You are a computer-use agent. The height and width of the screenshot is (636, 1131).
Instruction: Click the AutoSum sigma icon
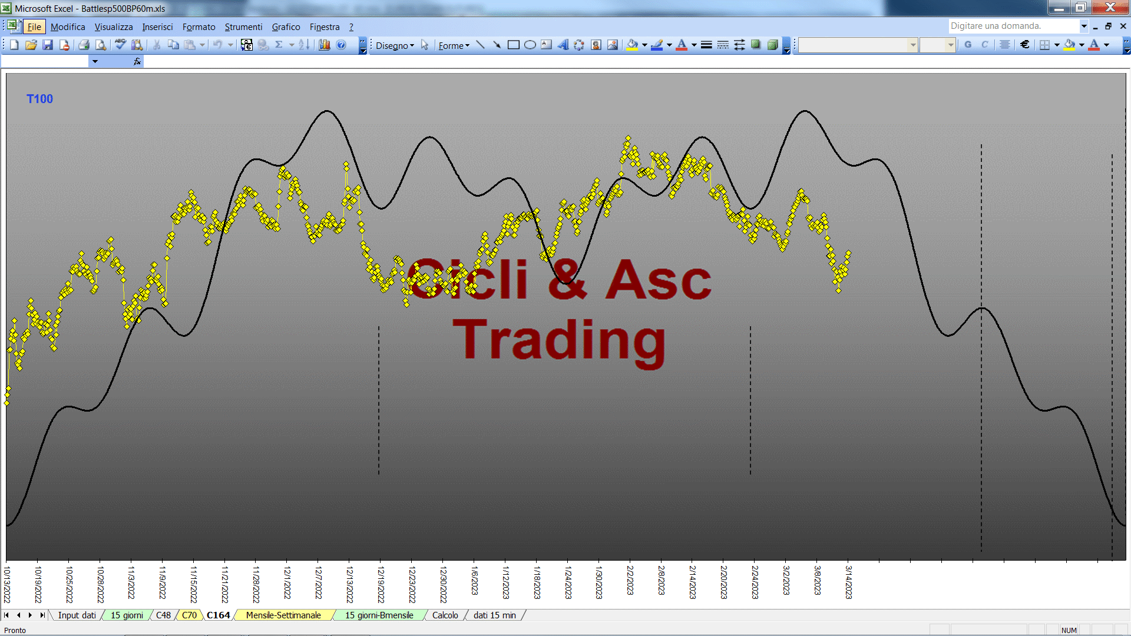(279, 45)
